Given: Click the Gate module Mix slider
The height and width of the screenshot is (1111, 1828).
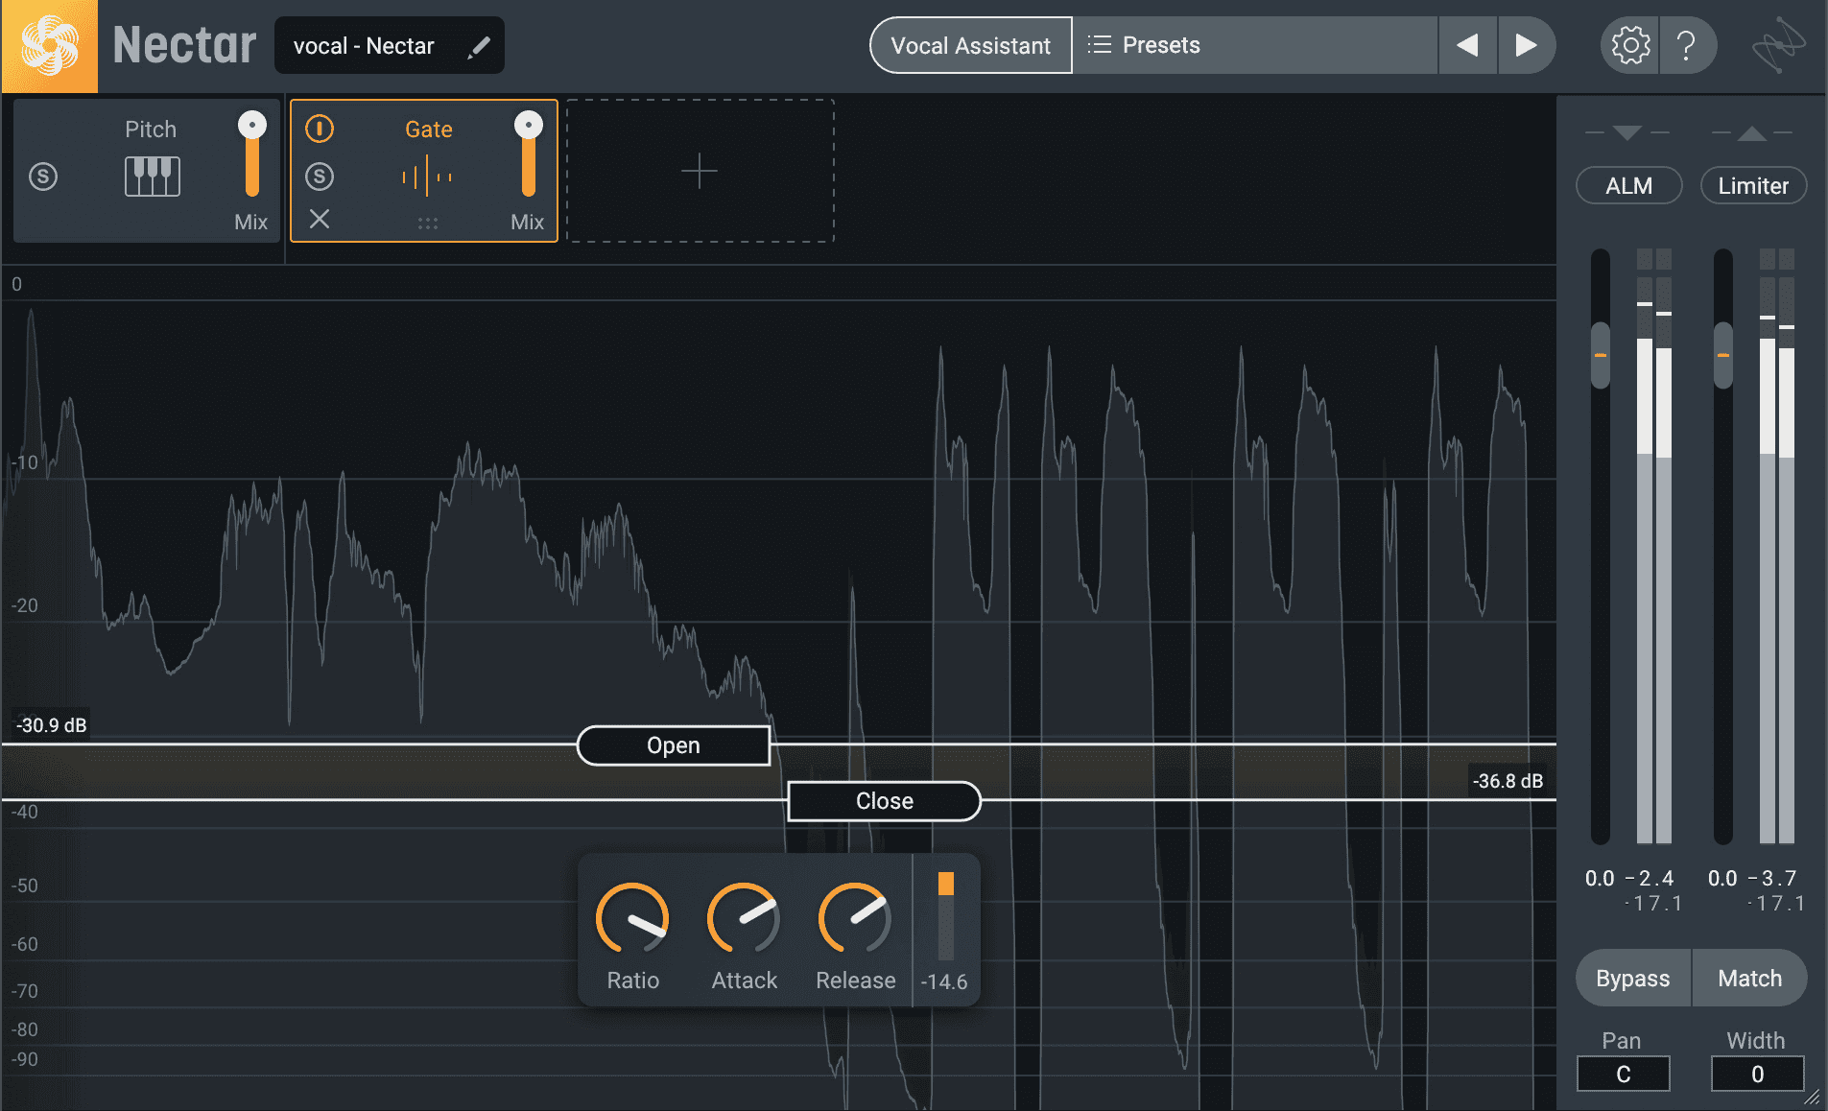Looking at the screenshot, I should [529, 154].
